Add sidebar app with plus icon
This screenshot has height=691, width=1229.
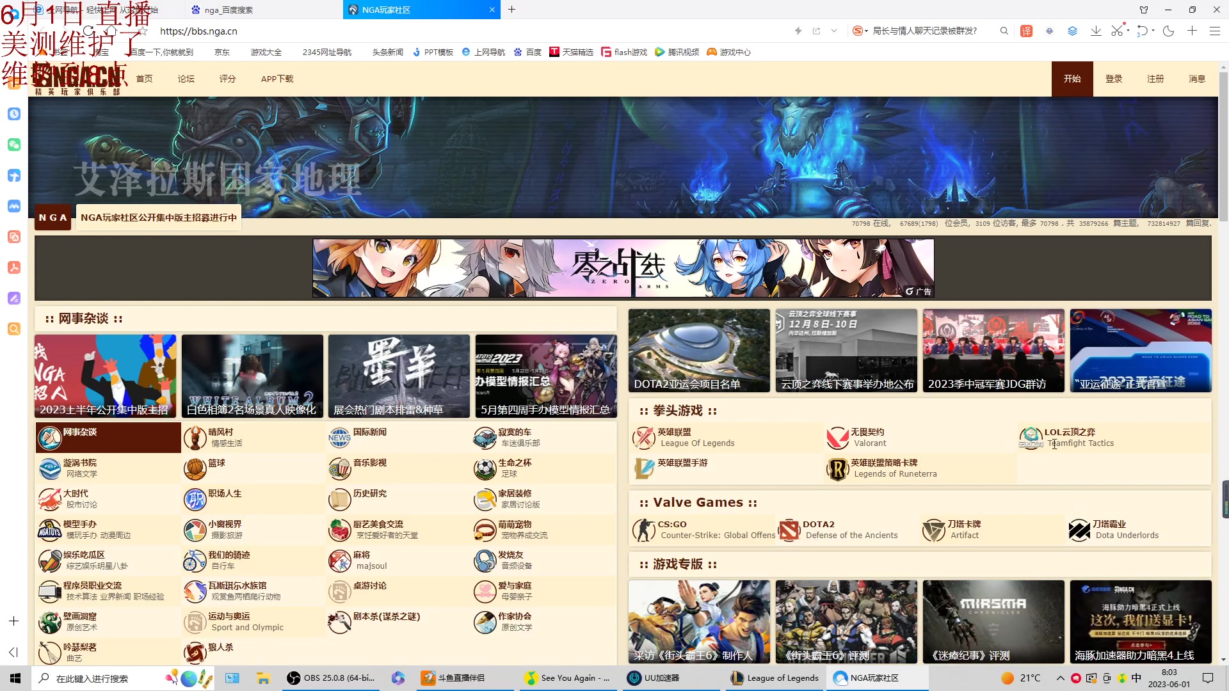point(13,621)
